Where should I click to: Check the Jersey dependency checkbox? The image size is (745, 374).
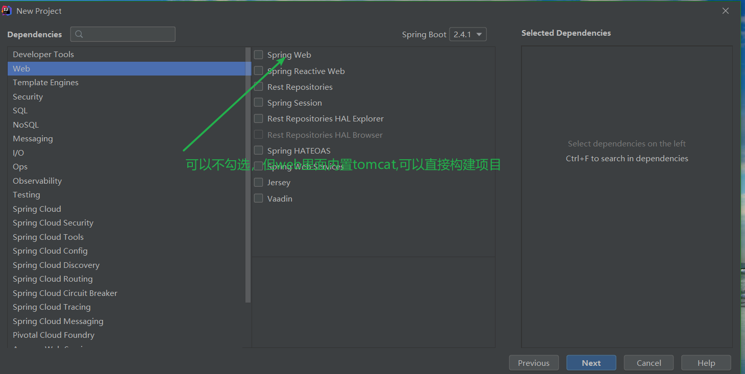[x=259, y=182]
